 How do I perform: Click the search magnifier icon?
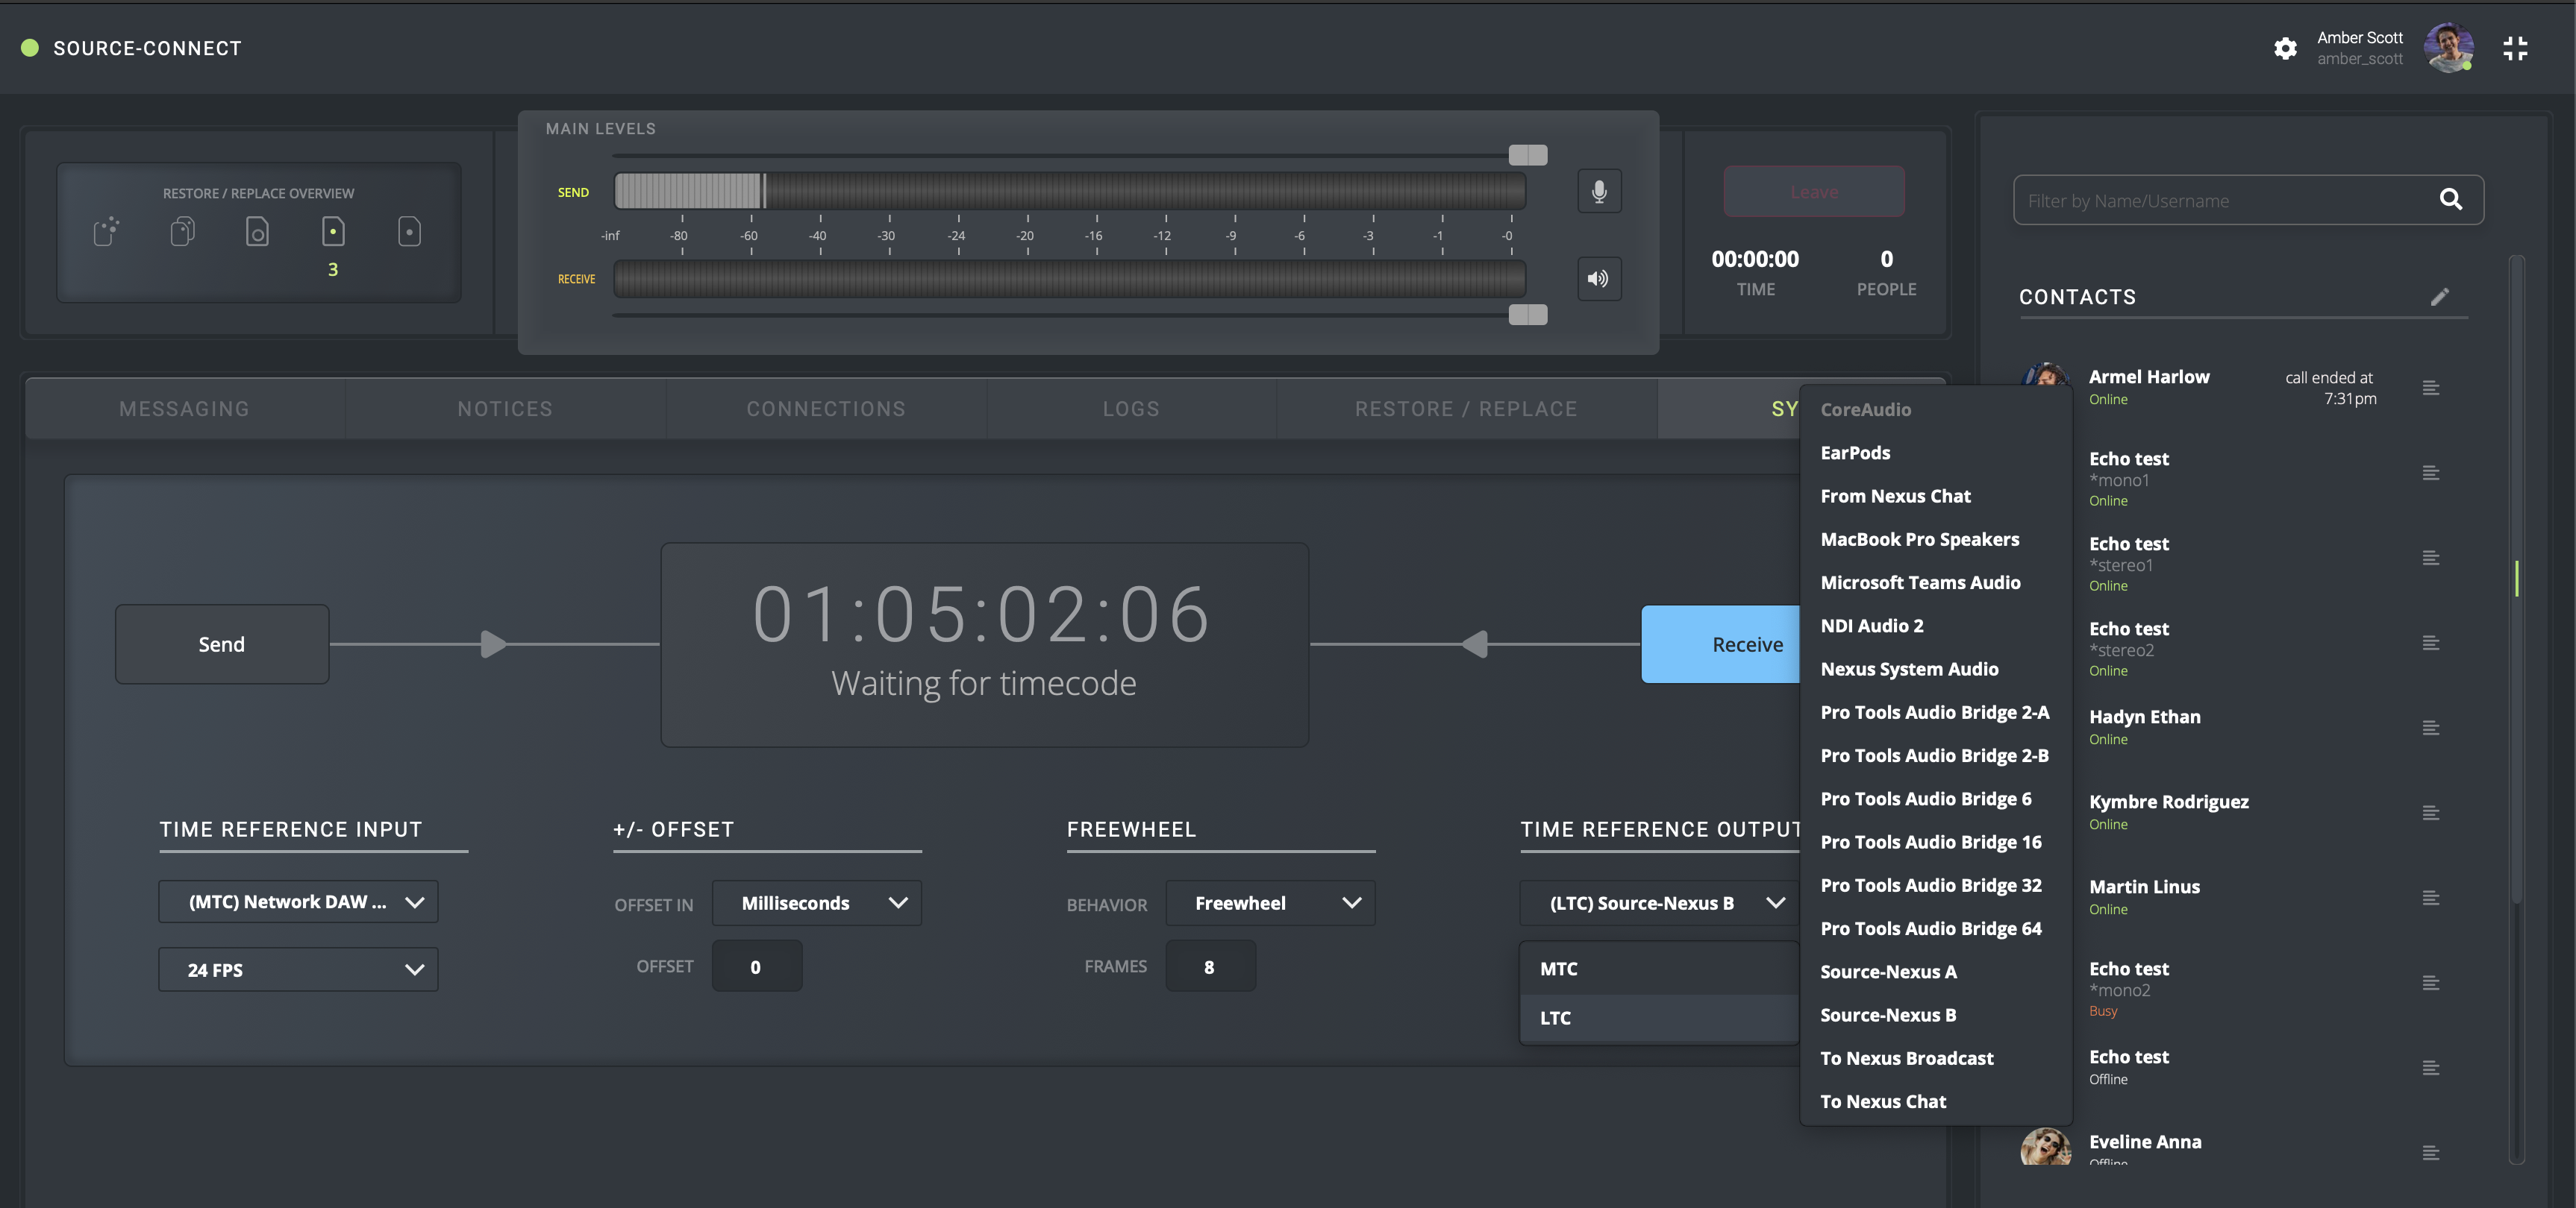[2450, 200]
